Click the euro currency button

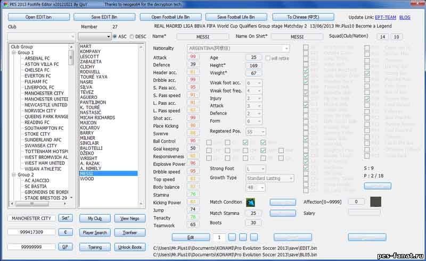(65, 232)
